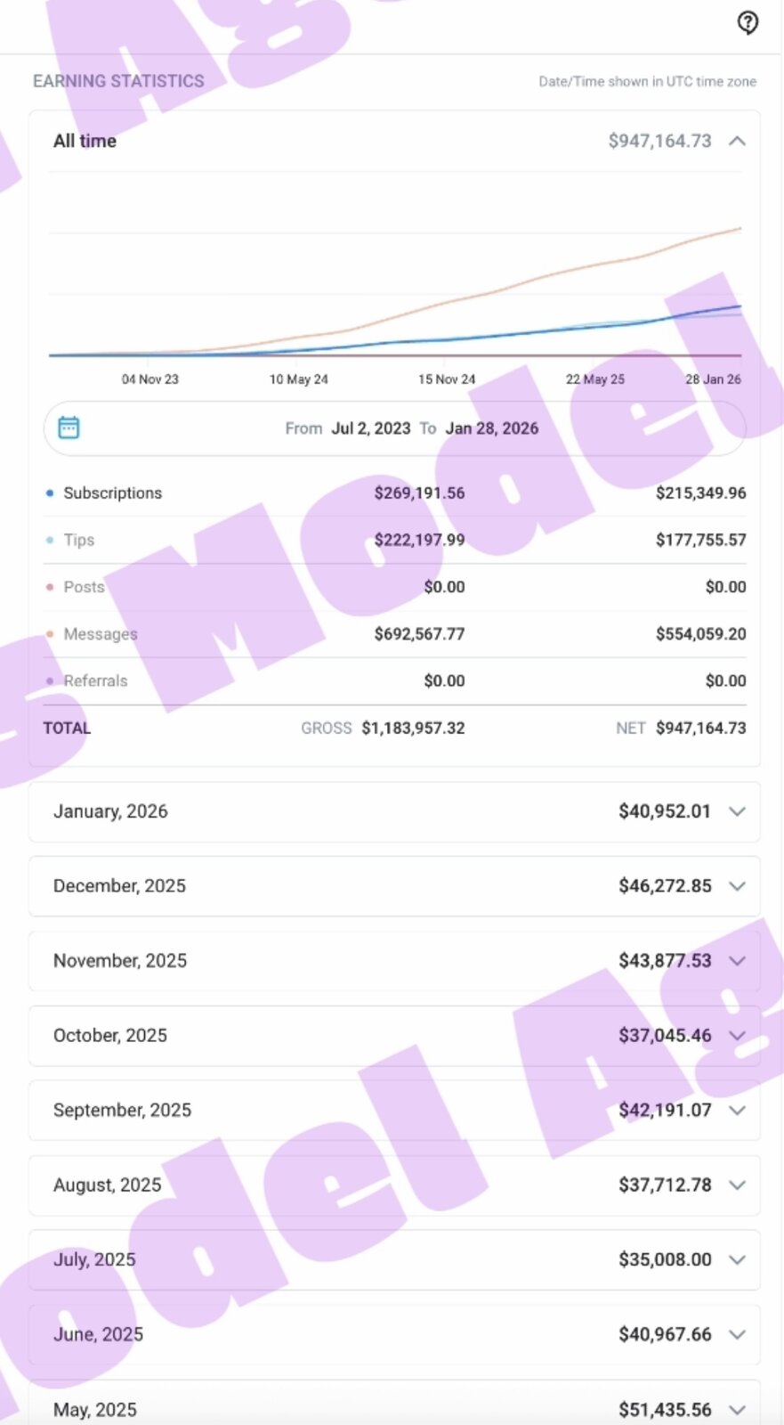This screenshot has height=1425, width=784.
Task: Expand May, 2025 earnings chevron
Action: (x=737, y=1410)
